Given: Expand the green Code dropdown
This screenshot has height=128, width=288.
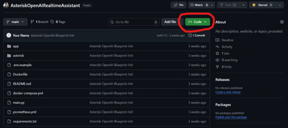Looking at the screenshot, I should click(197, 22).
